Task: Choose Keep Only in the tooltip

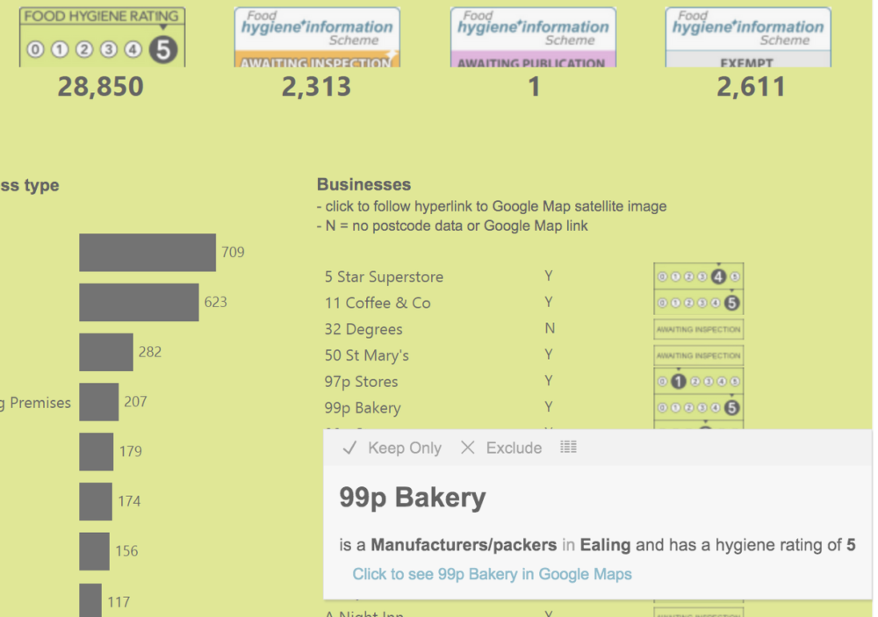Action: tap(392, 448)
